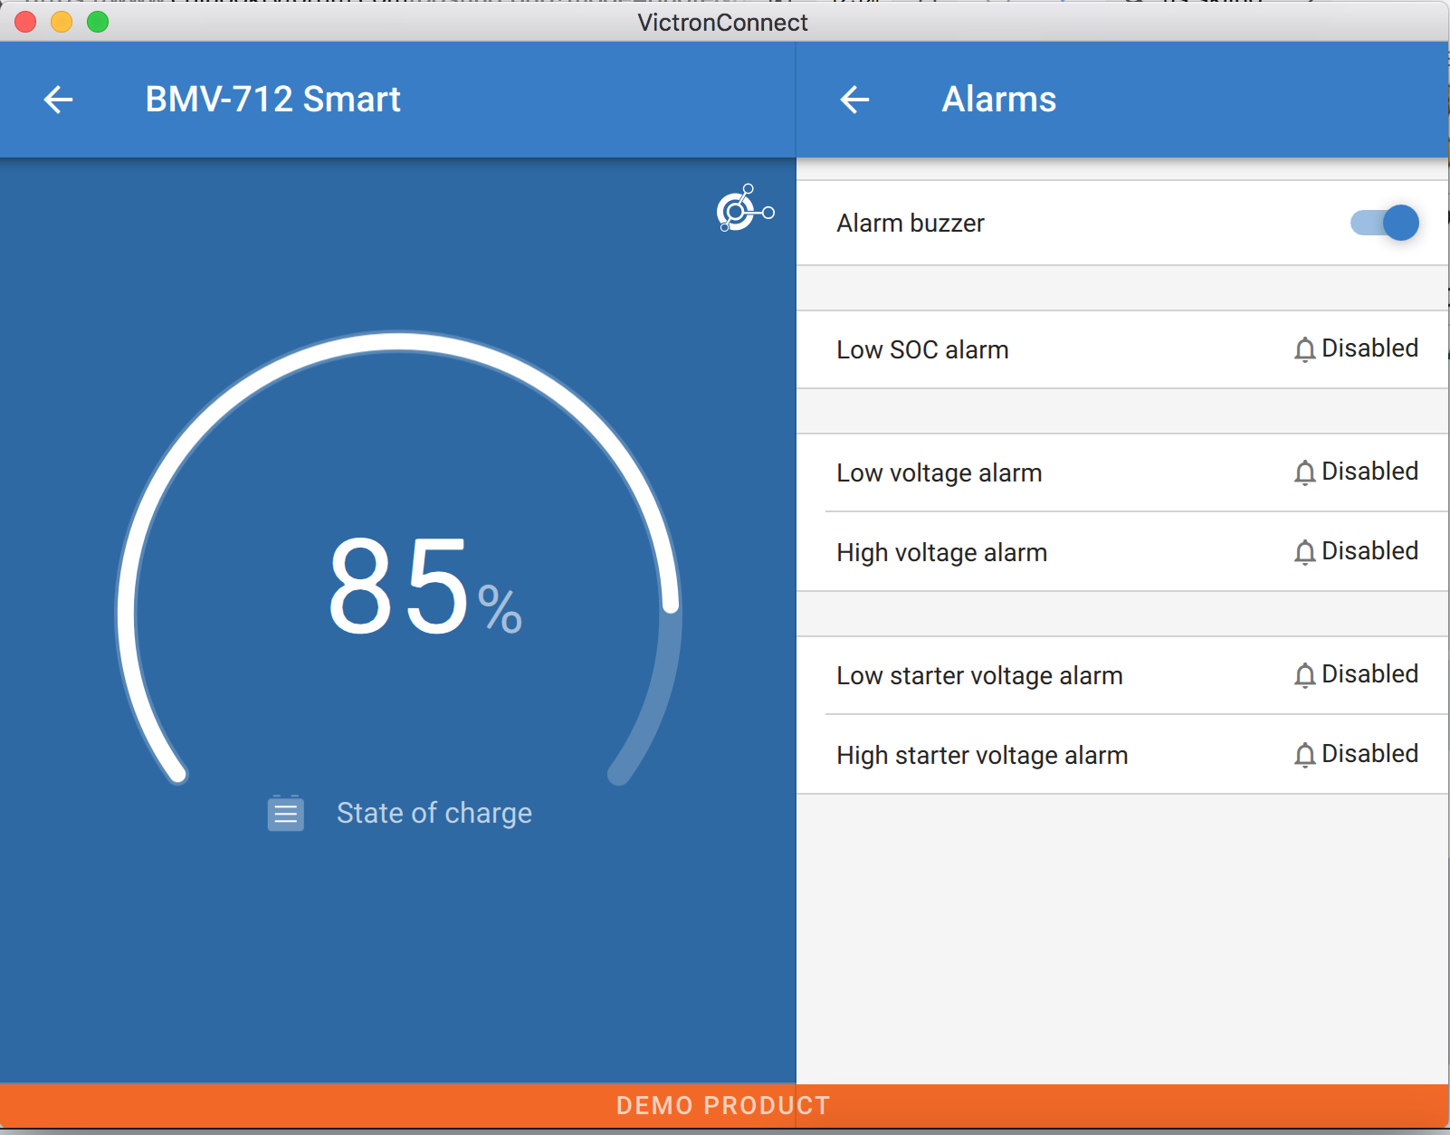This screenshot has width=1450, height=1135.
Task: Open the Victron network icon on the dashboard
Action: coord(745,208)
